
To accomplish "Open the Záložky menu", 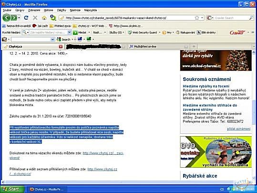I will point(62,10).
